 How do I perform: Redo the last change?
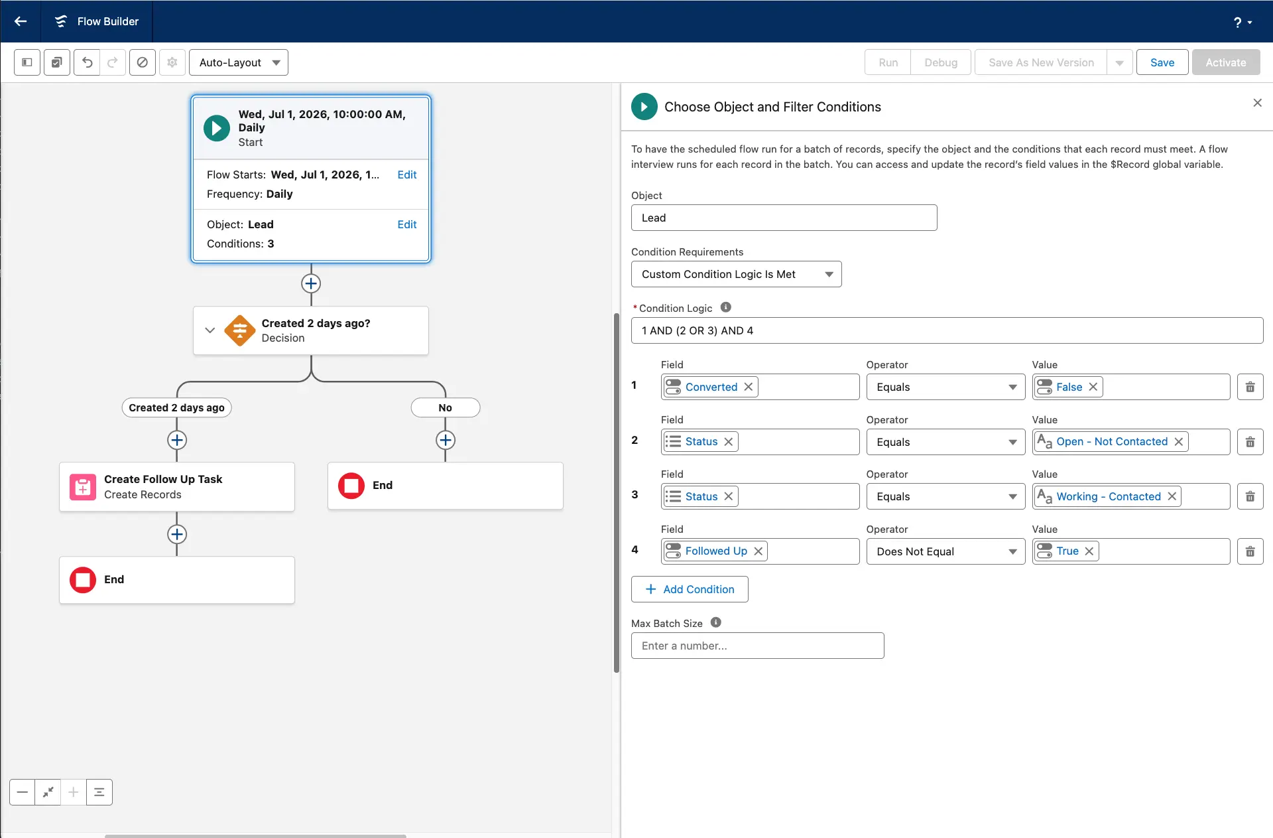pos(113,62)
